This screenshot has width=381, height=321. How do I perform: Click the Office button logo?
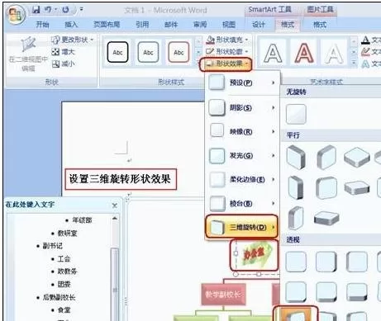16,14
